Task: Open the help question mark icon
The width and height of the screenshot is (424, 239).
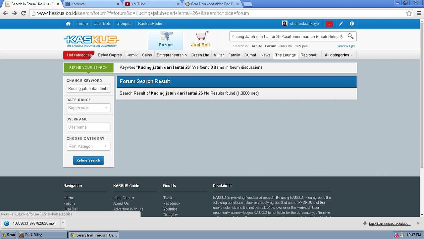Action: (352, 24)
